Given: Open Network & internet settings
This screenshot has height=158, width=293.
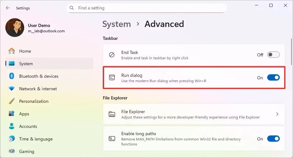Looking at the screenshot, I should pyautogui.click(x=50, y=89).
